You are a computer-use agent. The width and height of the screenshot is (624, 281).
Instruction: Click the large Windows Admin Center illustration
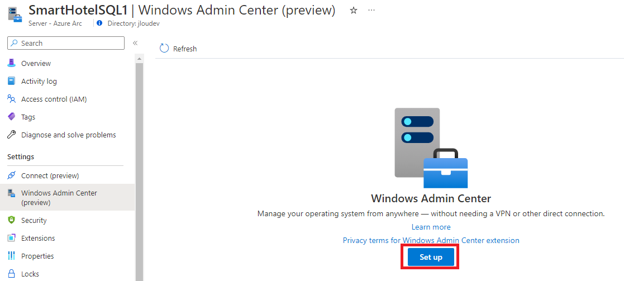coord(431,147)
